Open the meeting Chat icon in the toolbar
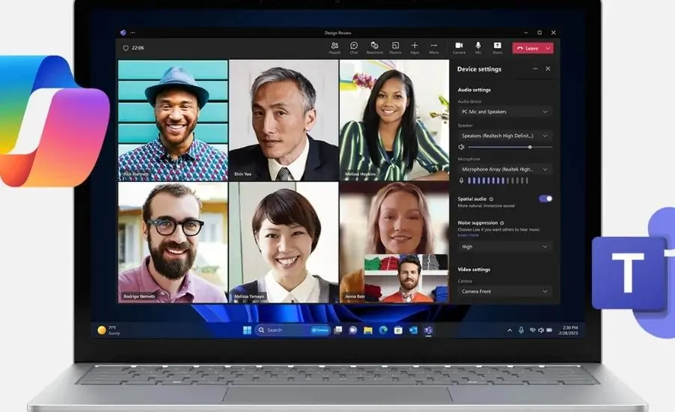The image size is (675, 412). pos(354,47)
